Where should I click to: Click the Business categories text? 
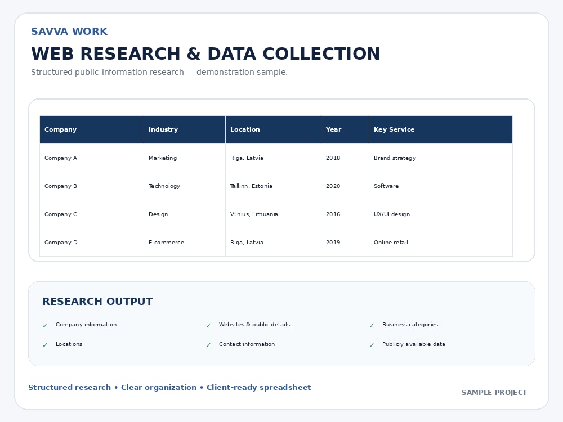pos(410,325)
